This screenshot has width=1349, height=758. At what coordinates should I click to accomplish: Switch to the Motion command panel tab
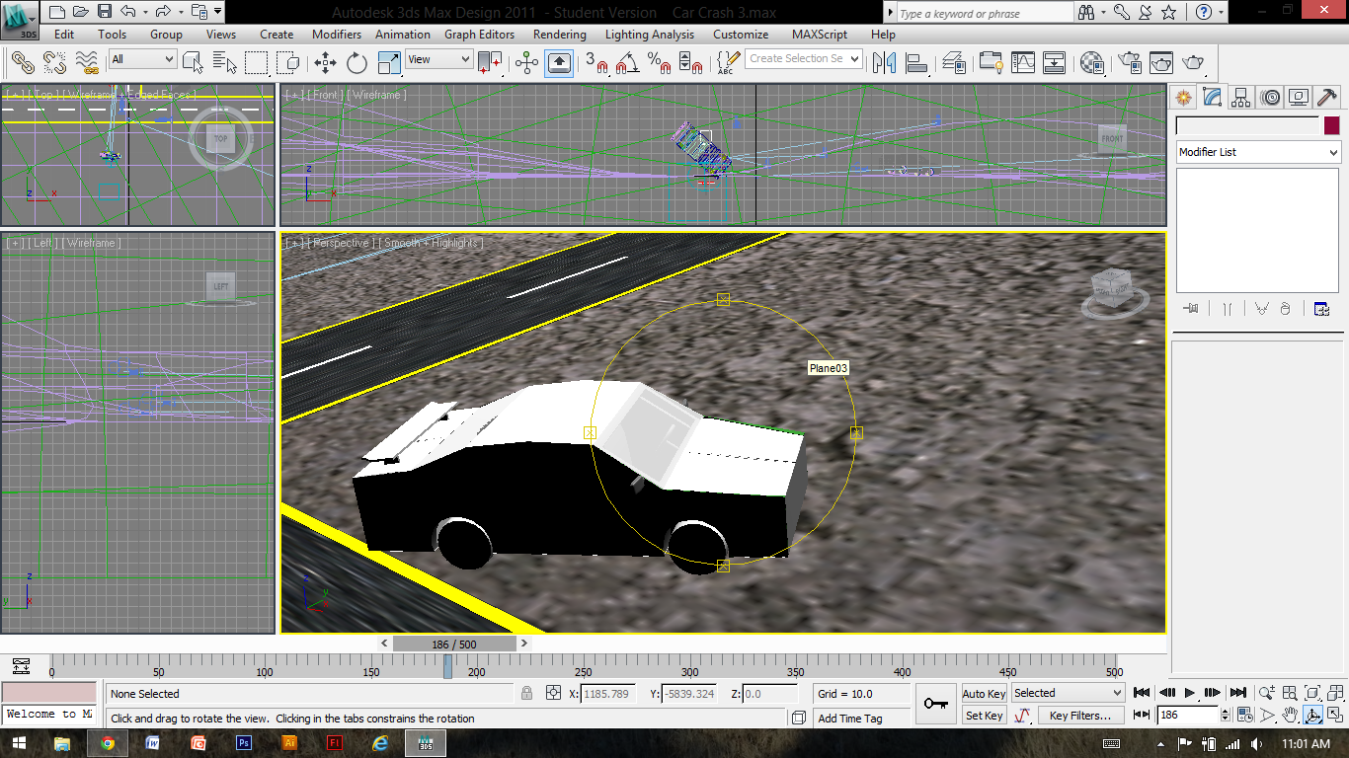tap(1270, 97)
